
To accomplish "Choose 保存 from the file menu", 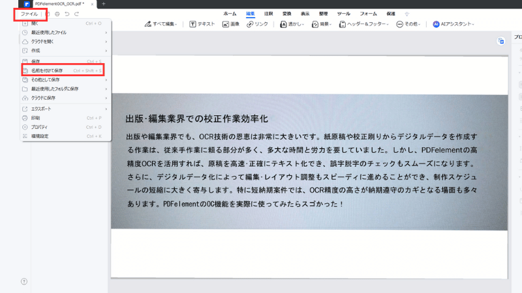I will [x=66, y=61].
